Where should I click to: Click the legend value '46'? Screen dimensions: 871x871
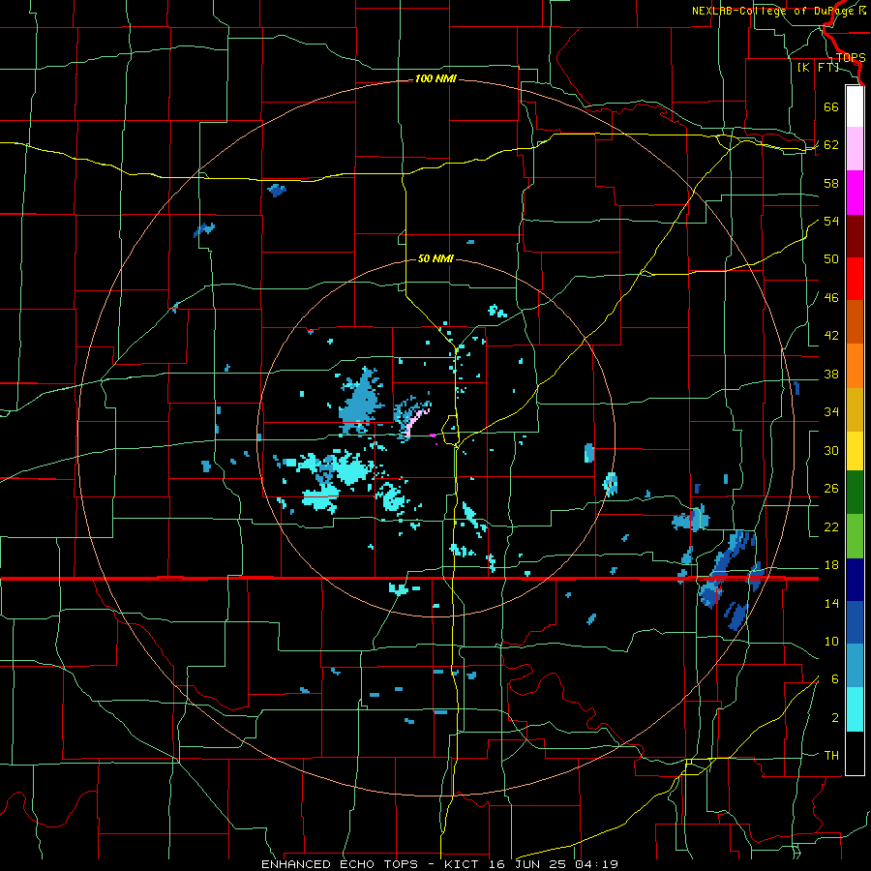(x=831, y=298)
